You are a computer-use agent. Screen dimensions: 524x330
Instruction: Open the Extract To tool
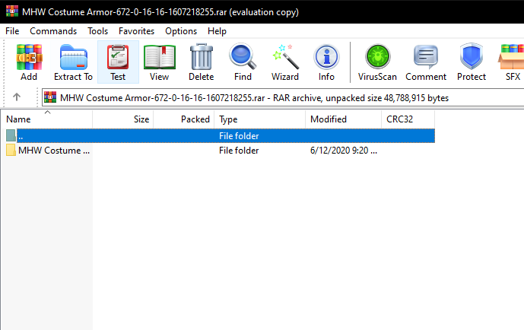click(x=74, y=62)
